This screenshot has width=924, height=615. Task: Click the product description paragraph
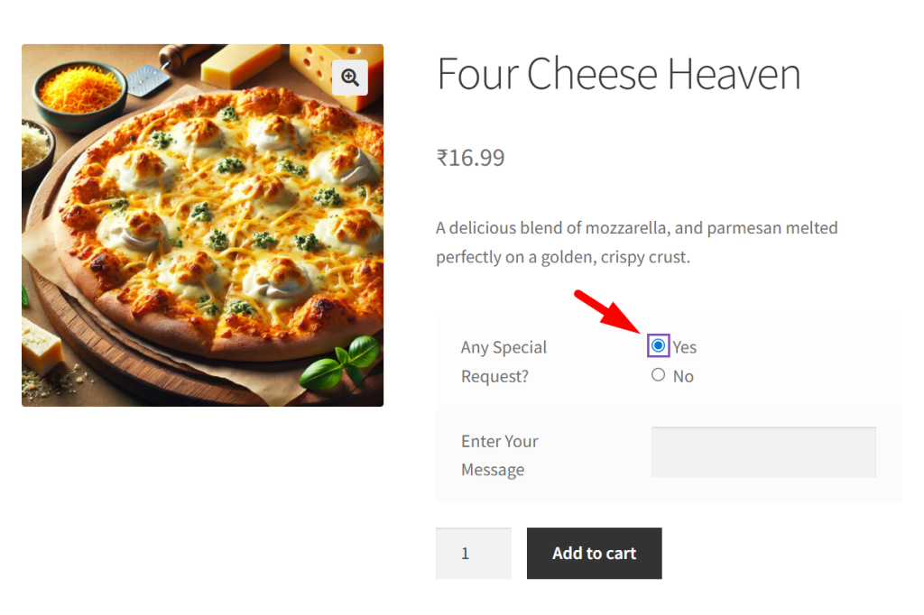tap(636, 243)
